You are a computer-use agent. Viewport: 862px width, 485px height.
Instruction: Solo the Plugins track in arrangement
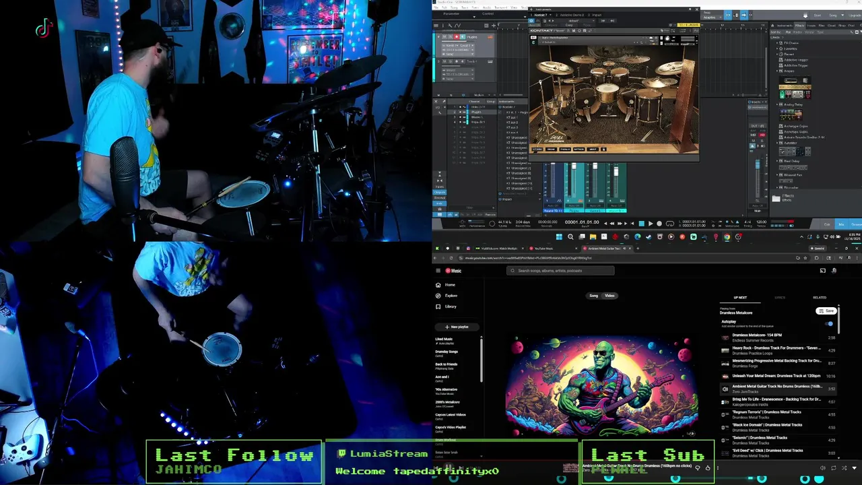click(451, 36)
